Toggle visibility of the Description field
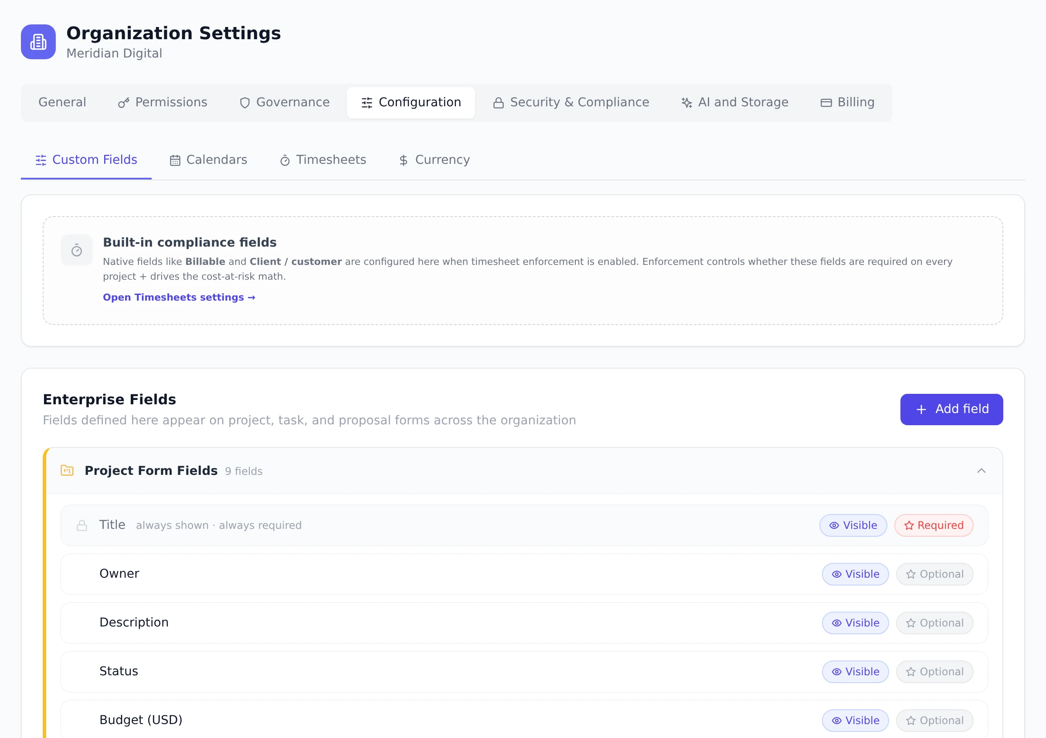 point(855,623)
